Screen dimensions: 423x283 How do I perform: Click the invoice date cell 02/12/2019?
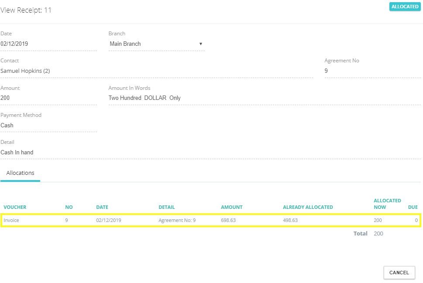click(x=108, y=220)
